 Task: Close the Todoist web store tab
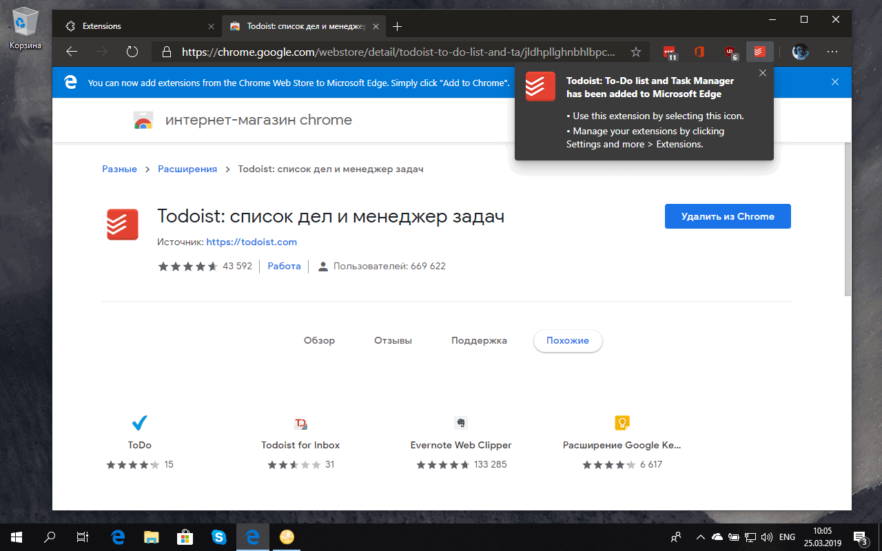coord(376,26)
